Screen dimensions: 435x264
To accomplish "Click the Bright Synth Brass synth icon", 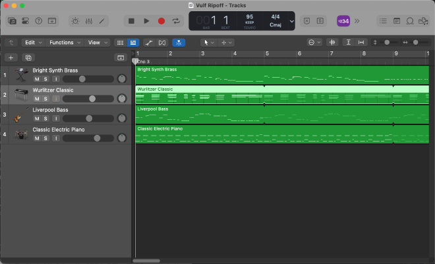I will 21,75.
